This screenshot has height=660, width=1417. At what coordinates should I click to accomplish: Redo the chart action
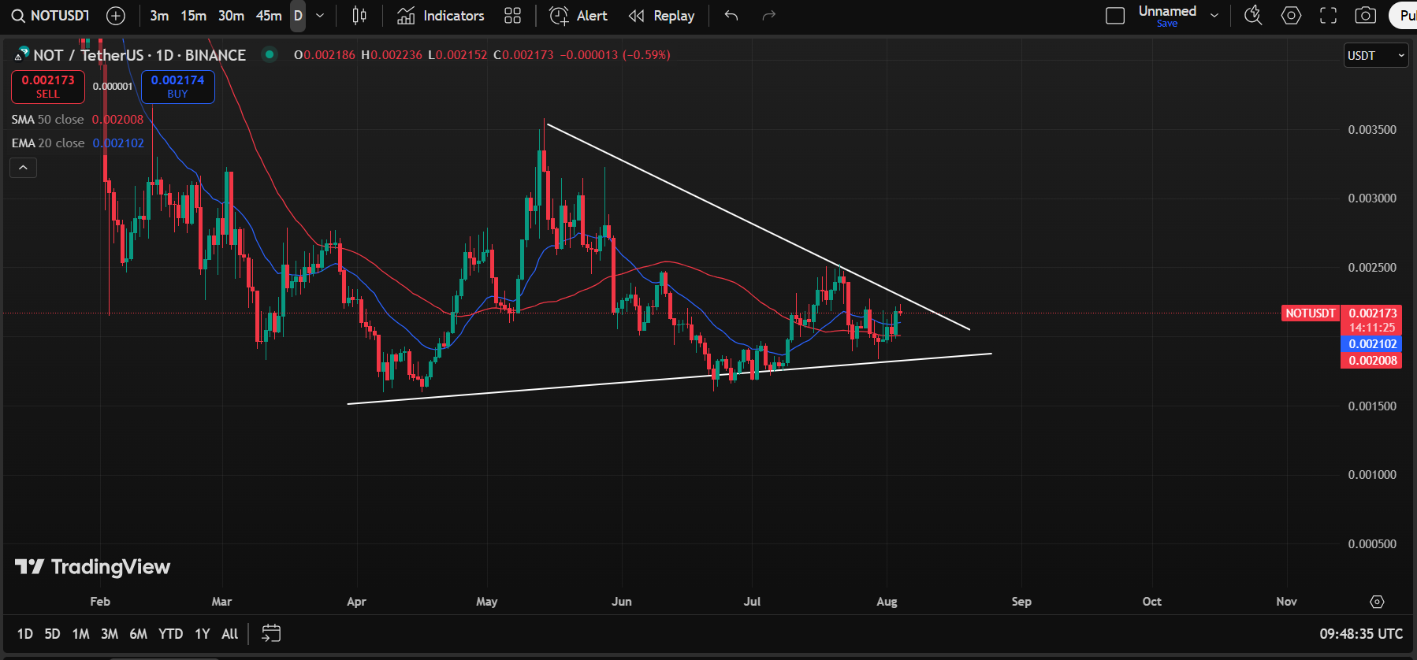point(769,16)
